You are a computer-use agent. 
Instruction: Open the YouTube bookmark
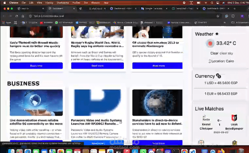coord(46,22)
